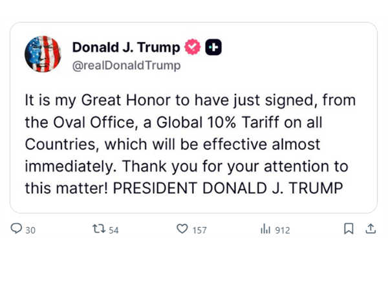Screen dimensions: 388x291
Task: Click the view count 912
Action: click(283, 230)
